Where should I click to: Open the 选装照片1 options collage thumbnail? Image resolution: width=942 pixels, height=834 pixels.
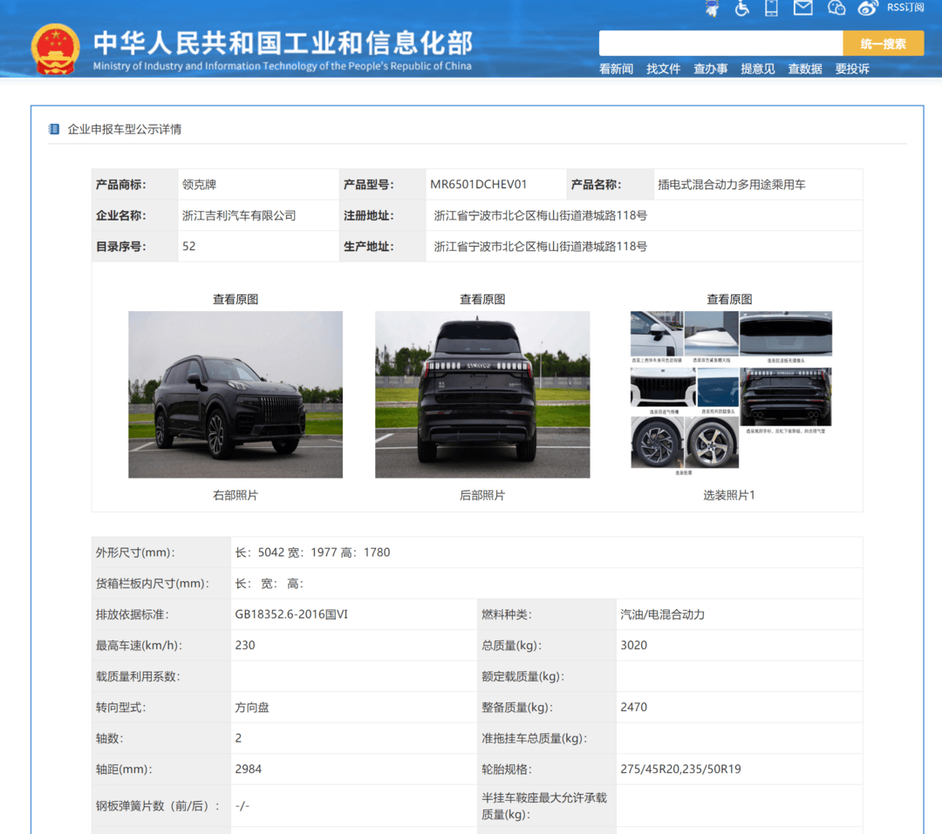point(731,393)
